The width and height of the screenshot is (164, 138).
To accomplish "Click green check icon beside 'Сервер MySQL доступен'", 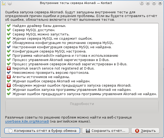I will coord(9,30).
